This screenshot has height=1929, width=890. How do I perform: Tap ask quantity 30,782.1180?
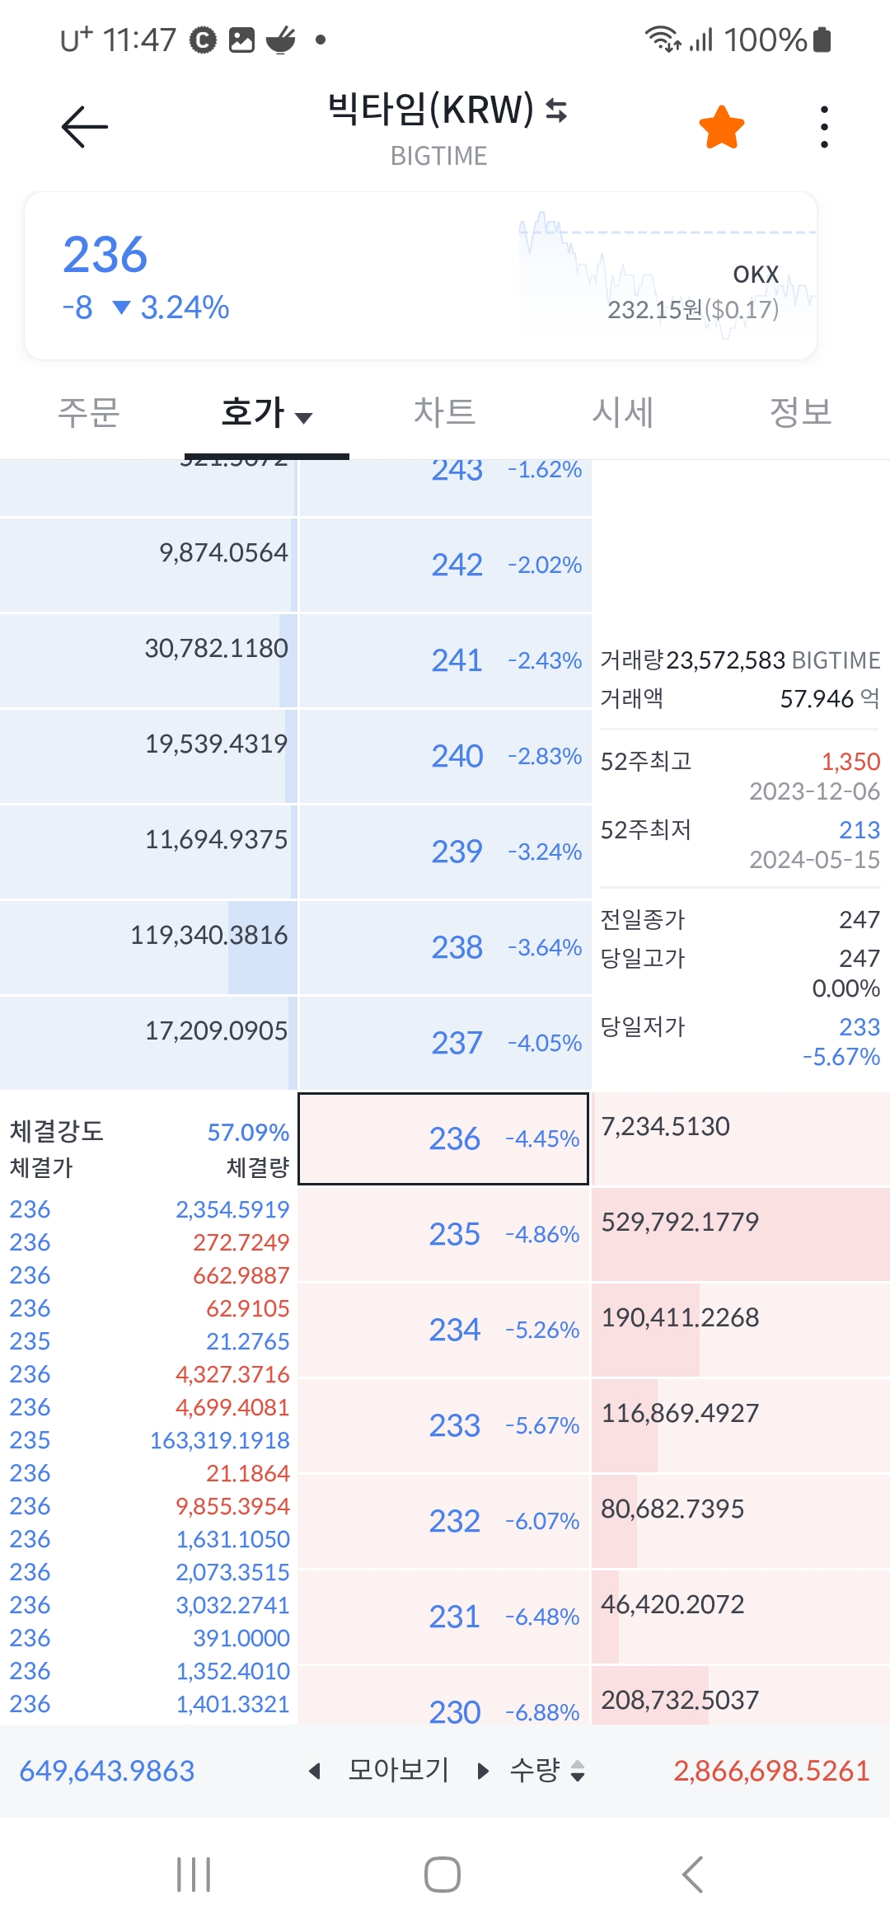[x=217, y=649]
